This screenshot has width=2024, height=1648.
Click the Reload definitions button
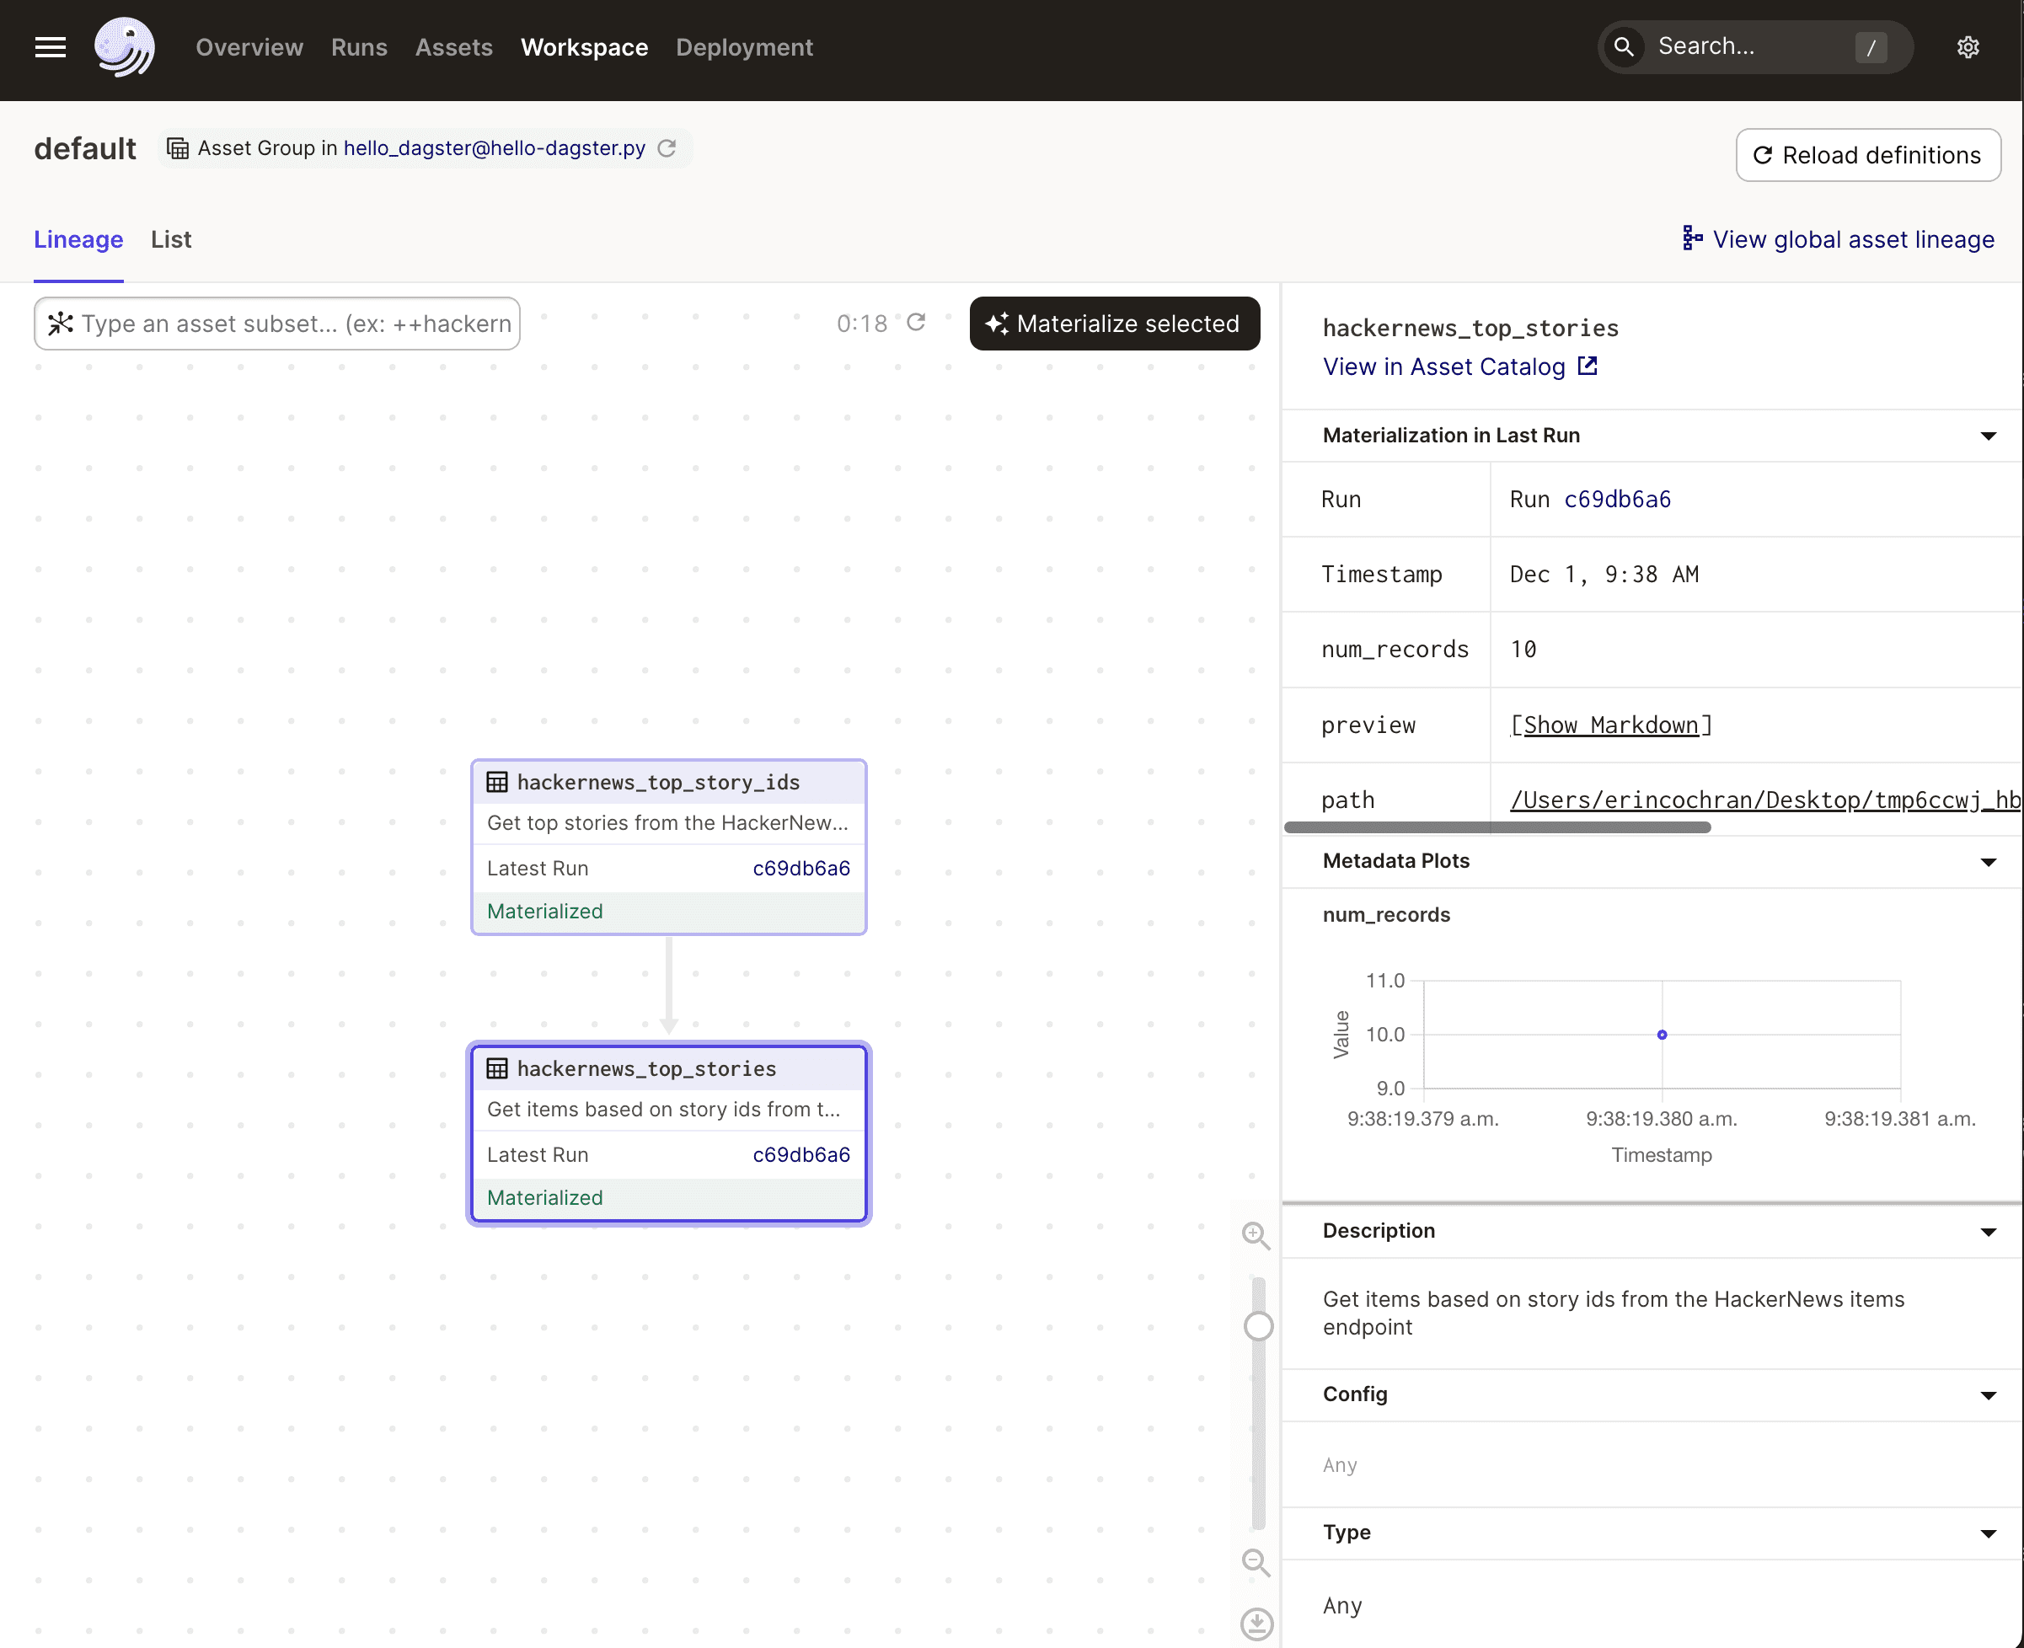point(1867,155)
